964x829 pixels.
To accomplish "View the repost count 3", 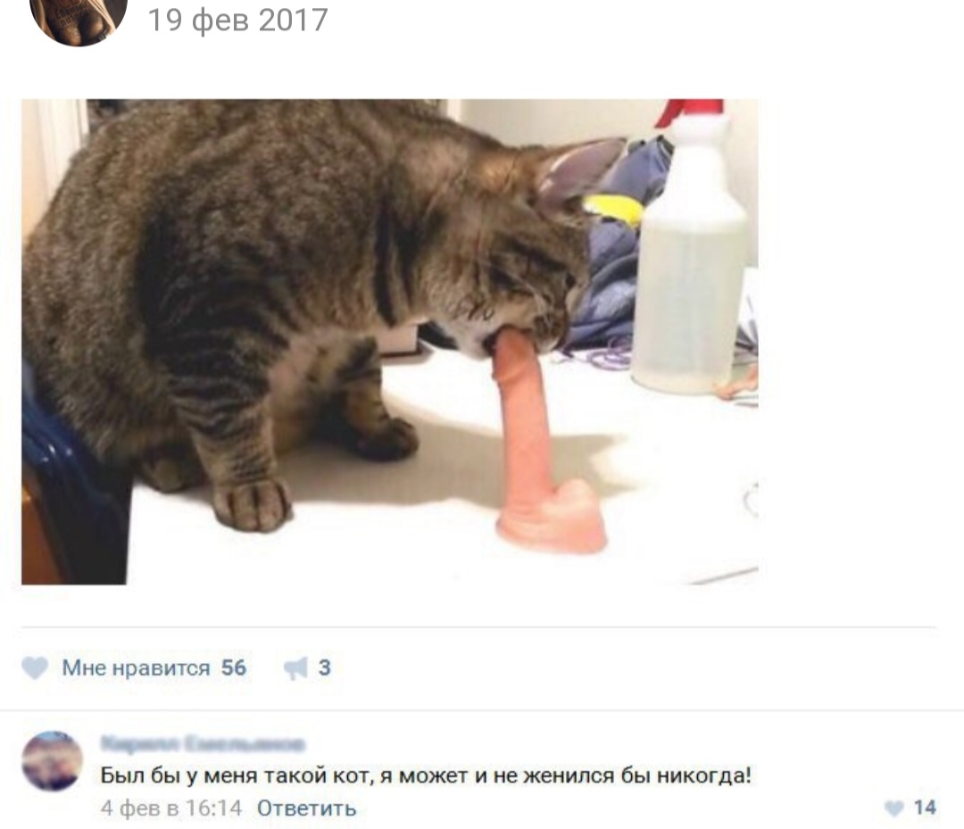I will tap(325, 667).
